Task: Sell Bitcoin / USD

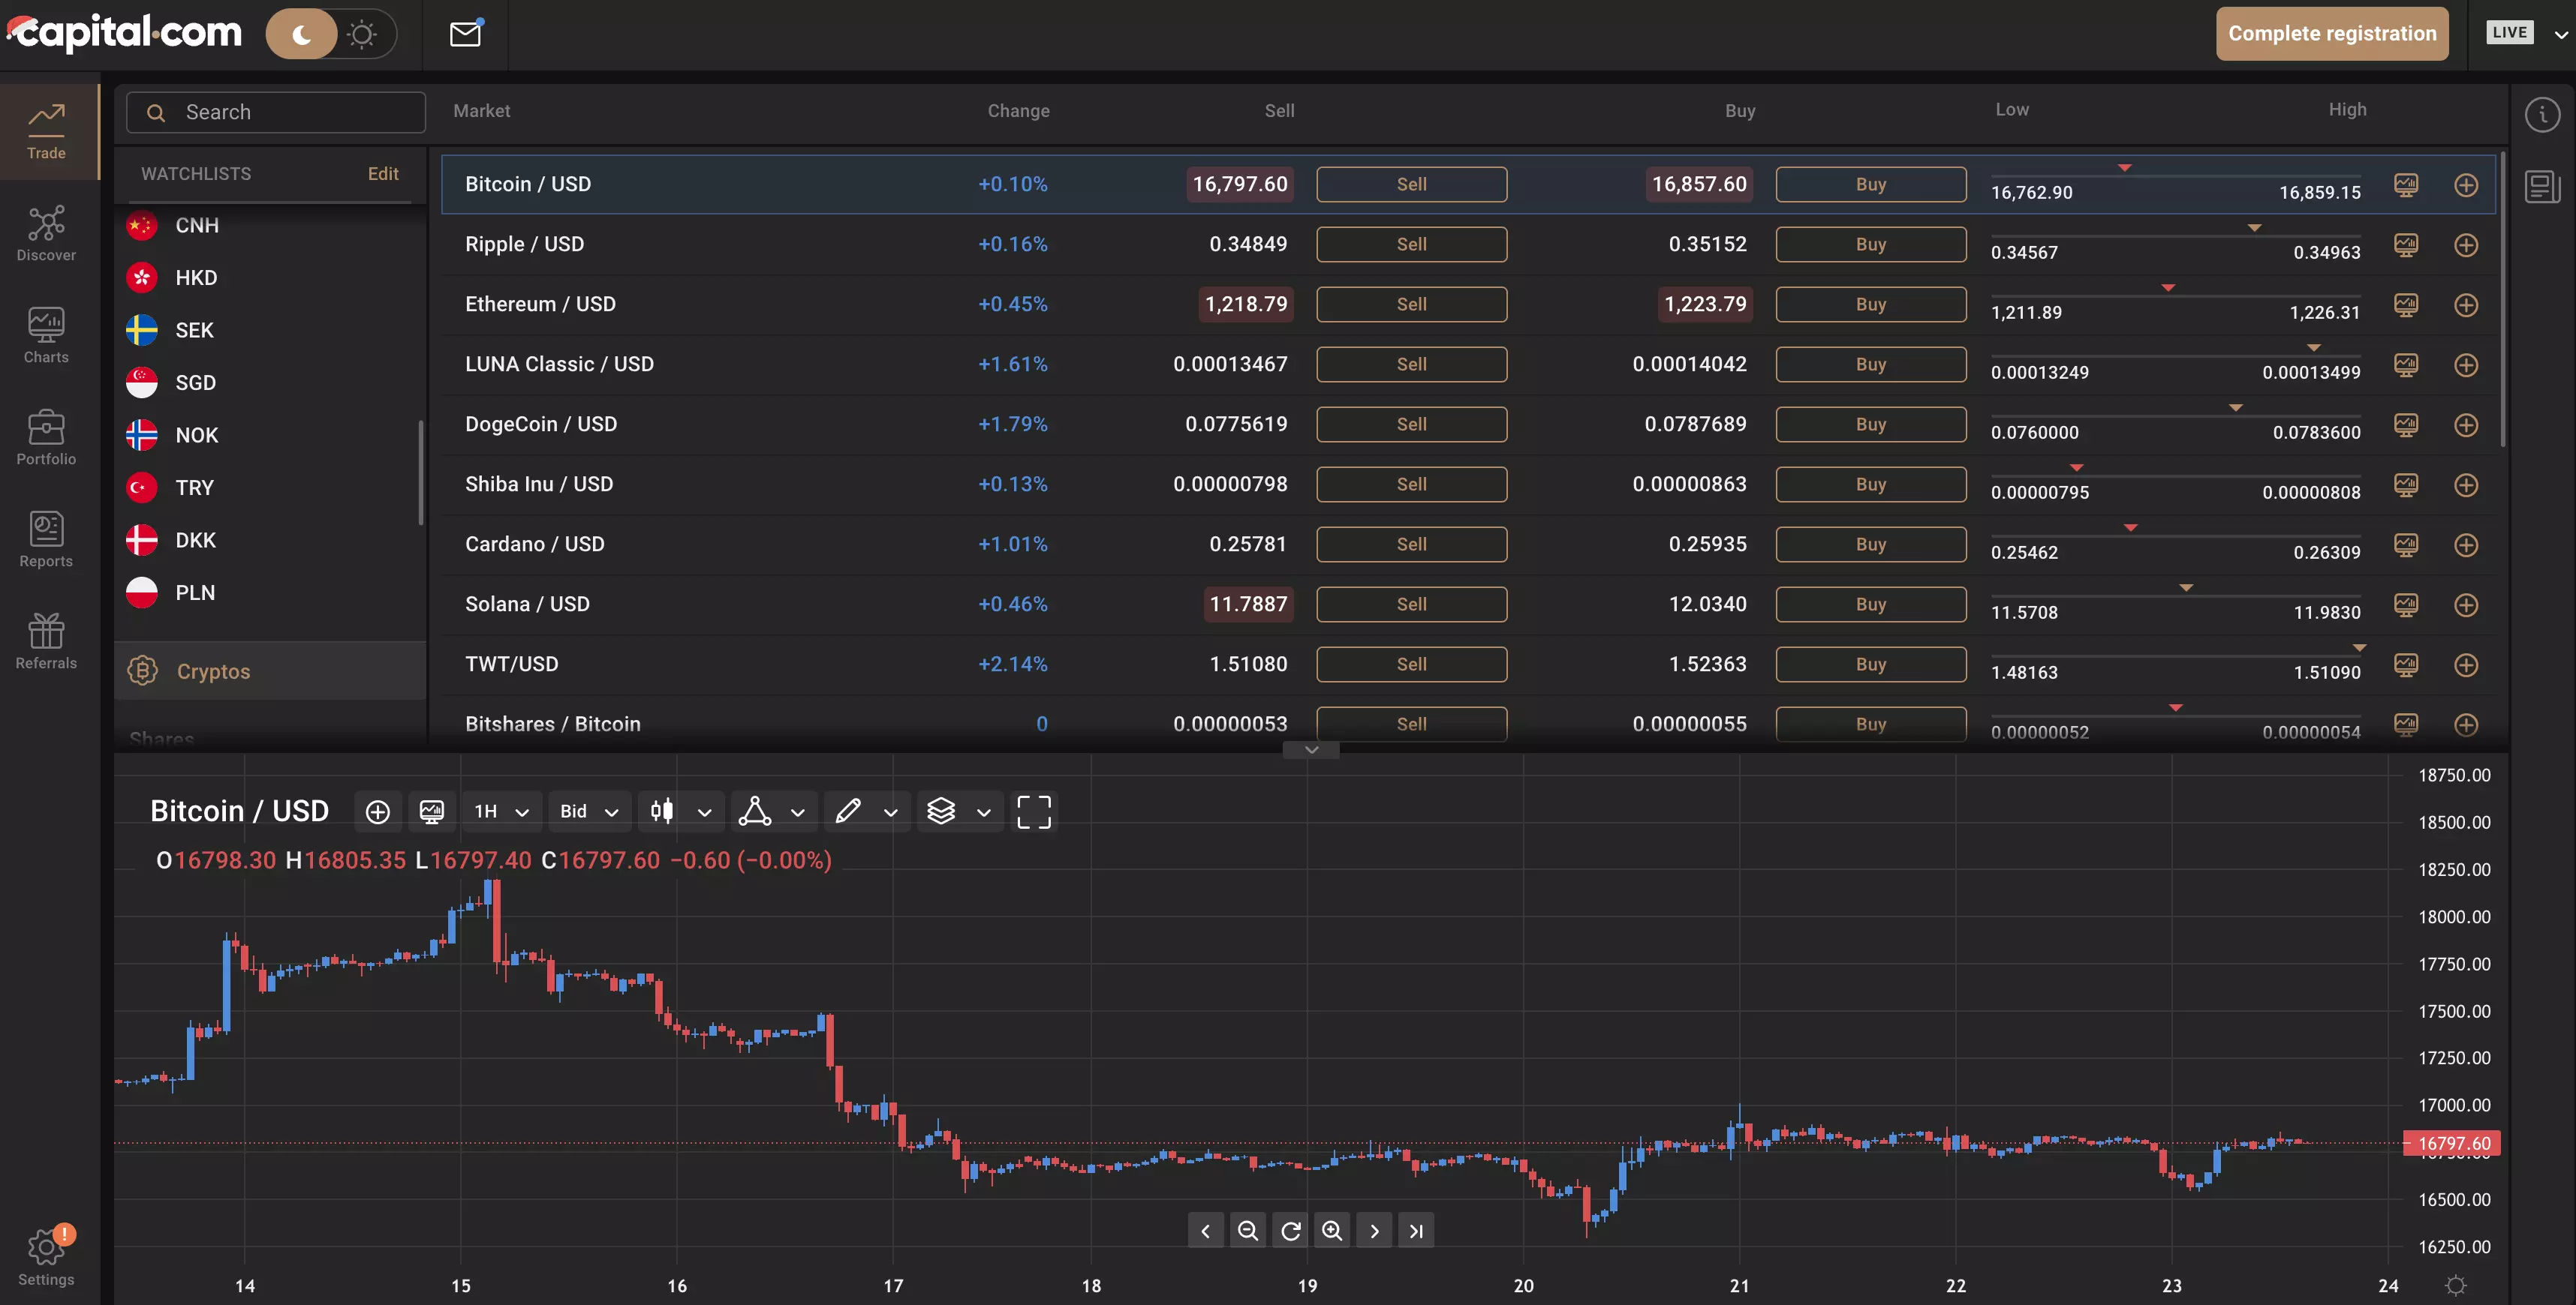Action: (x=1411, y=184)
